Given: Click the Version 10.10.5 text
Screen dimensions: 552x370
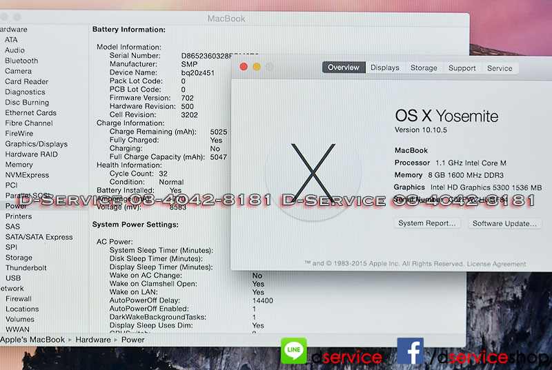Looking at the screenshot, I should 421,130.
